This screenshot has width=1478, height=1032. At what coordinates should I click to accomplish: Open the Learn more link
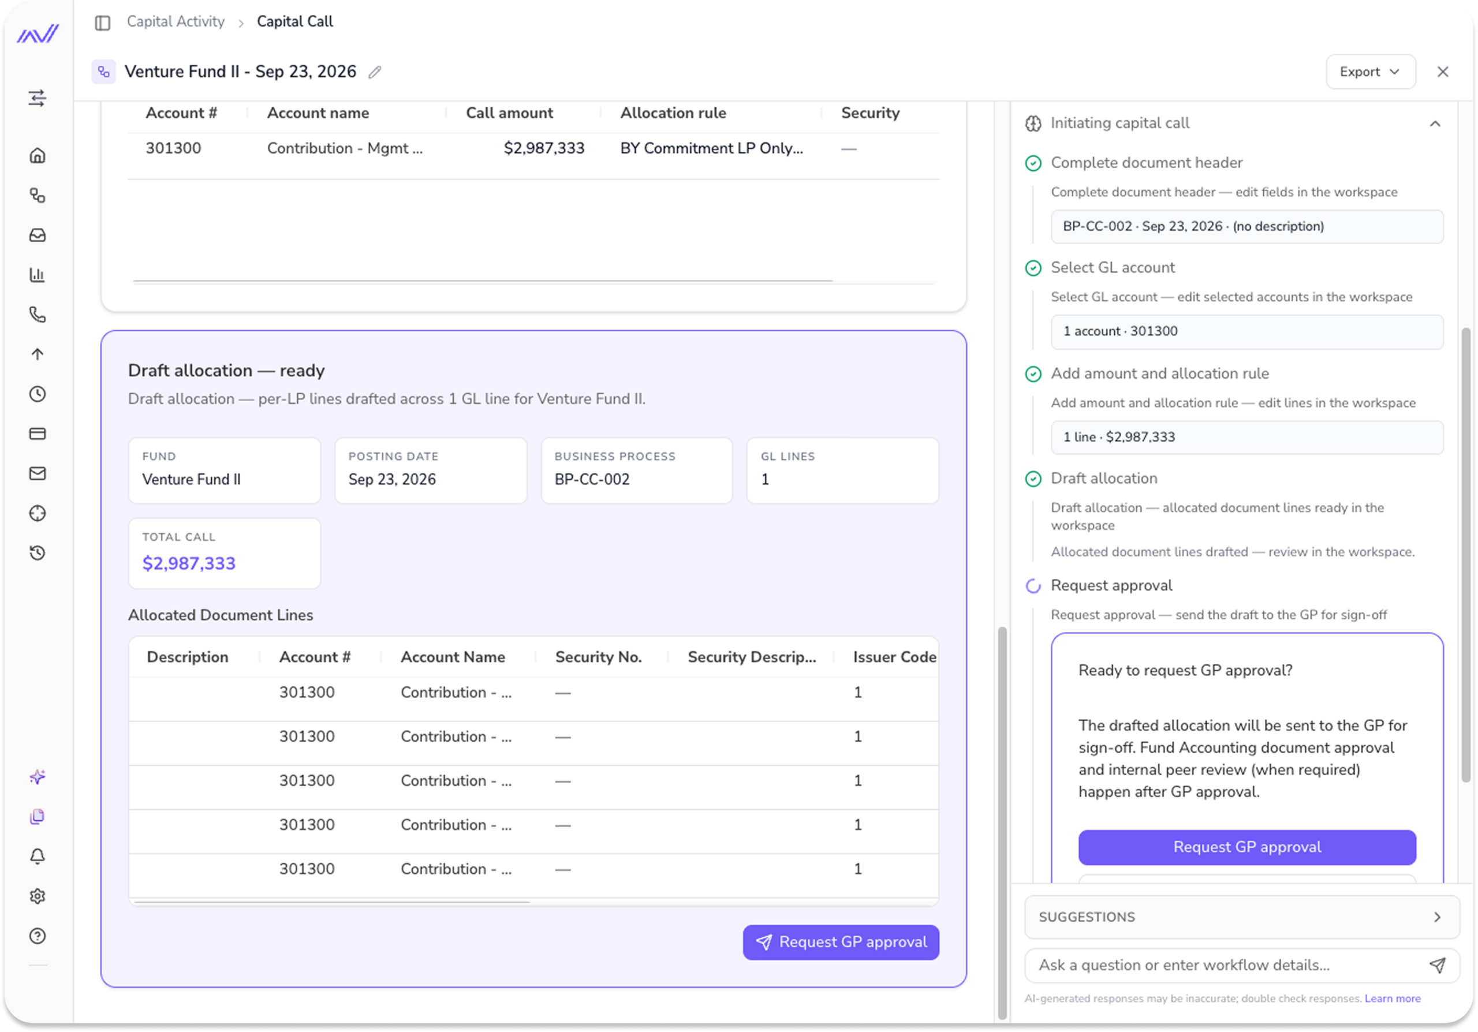tap(1393, 999)
